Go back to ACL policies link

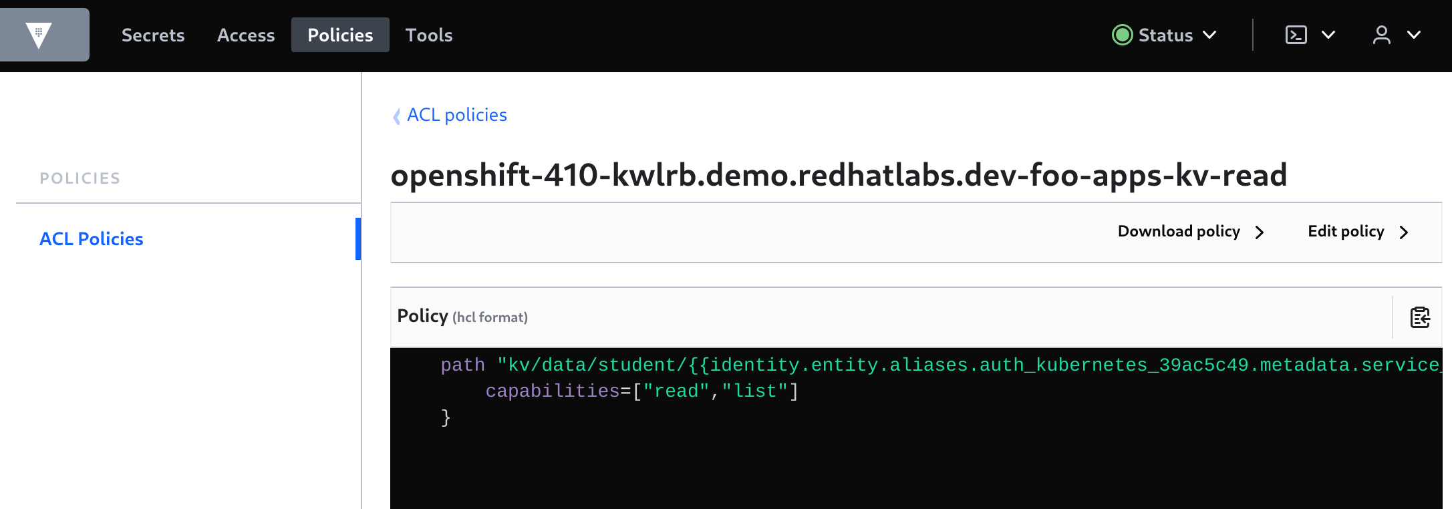(x=457, y=115)
